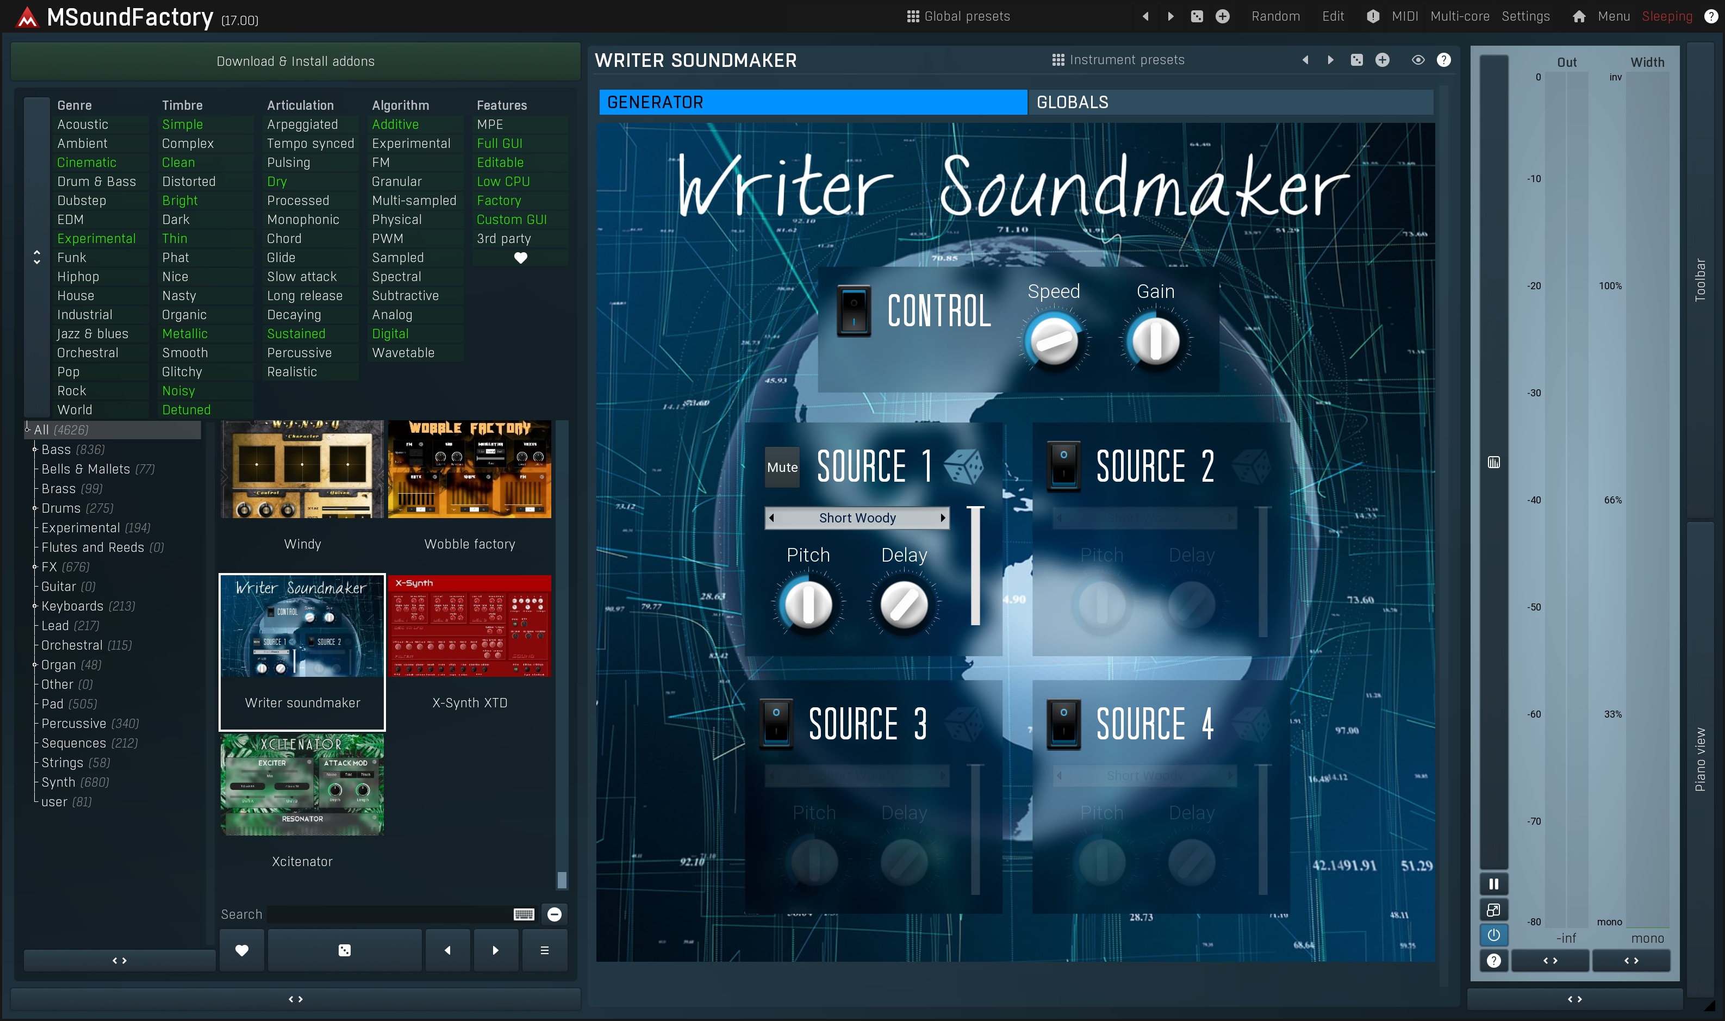1725x1021 pixels.
Task: Click Download & Install addons button
Action: click(x=295, y=61)
